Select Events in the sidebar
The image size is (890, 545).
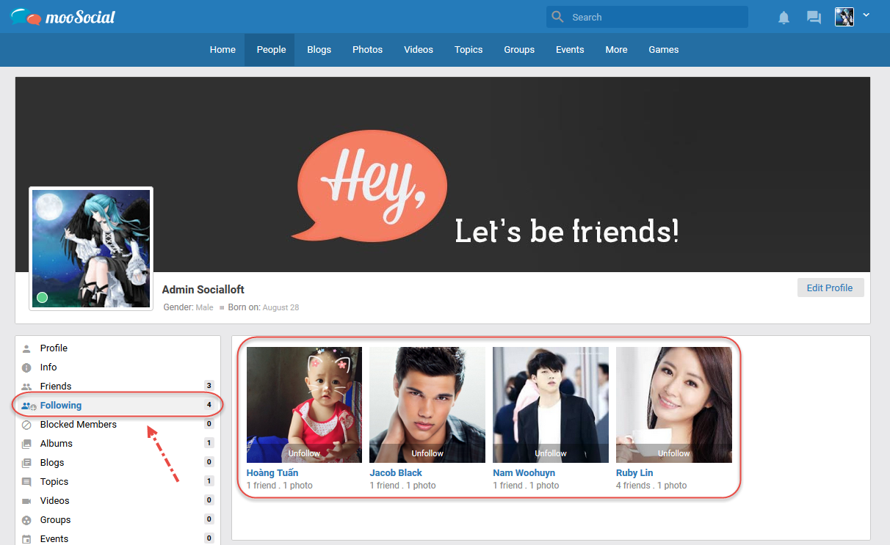click(54, 539)
